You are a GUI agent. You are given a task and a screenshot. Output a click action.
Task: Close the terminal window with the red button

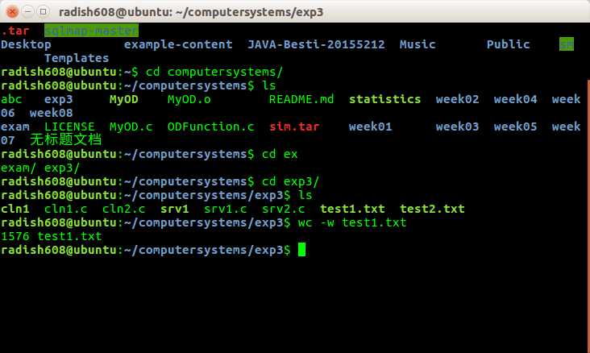(x=12, y=11)
